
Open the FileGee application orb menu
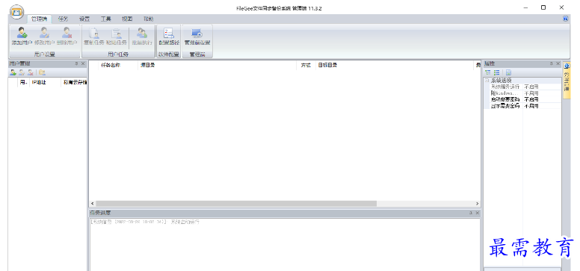click(16, 12)
